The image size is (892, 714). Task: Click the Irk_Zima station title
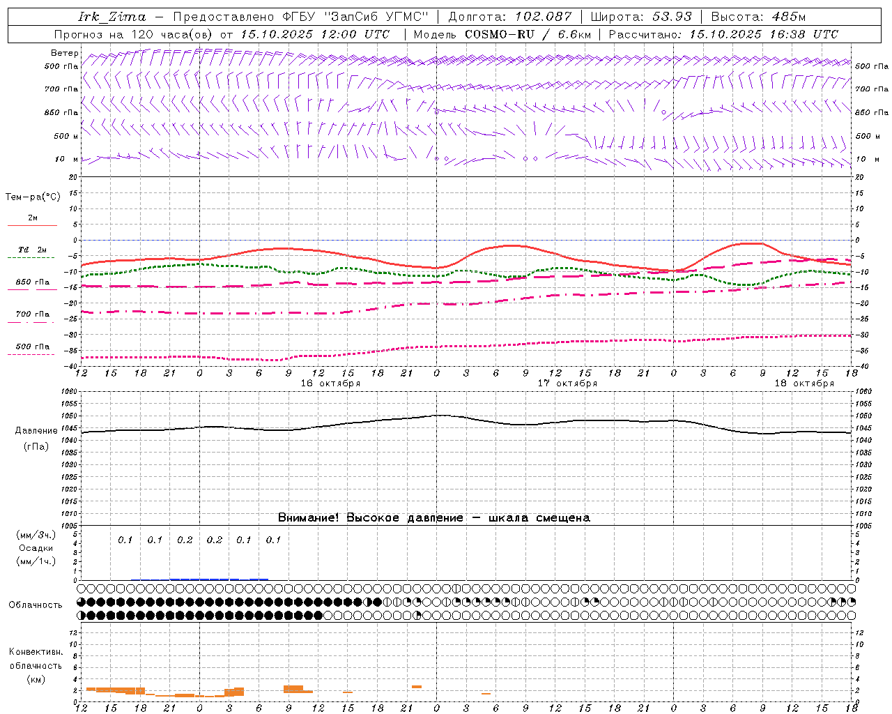click(111, 17)
